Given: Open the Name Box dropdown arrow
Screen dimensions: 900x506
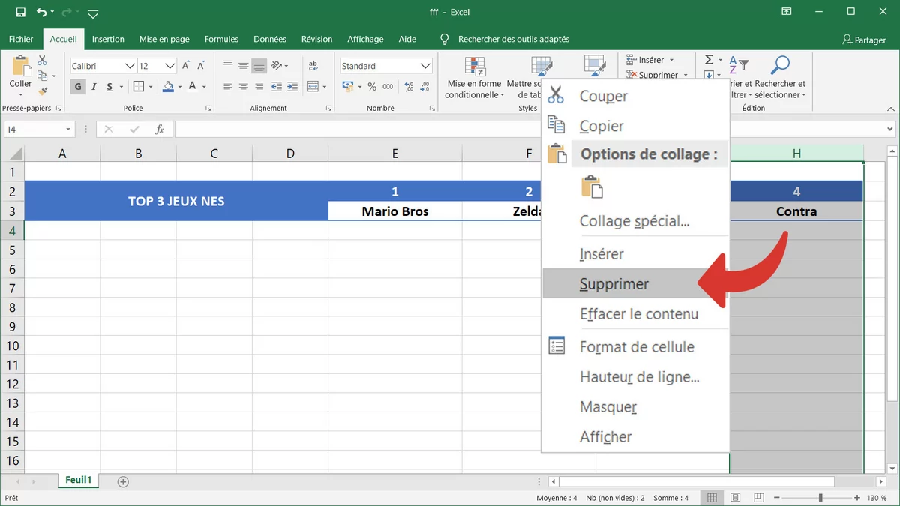Looking at the screenshot, I should coord(68,130).
